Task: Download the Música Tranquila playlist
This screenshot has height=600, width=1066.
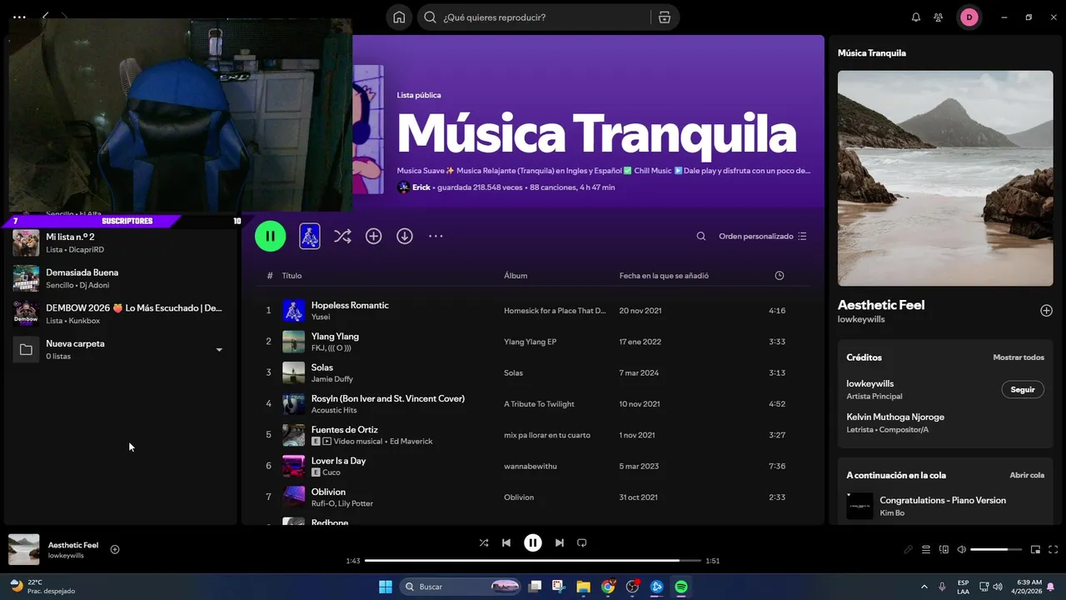Action: click(x=405, y=237)
